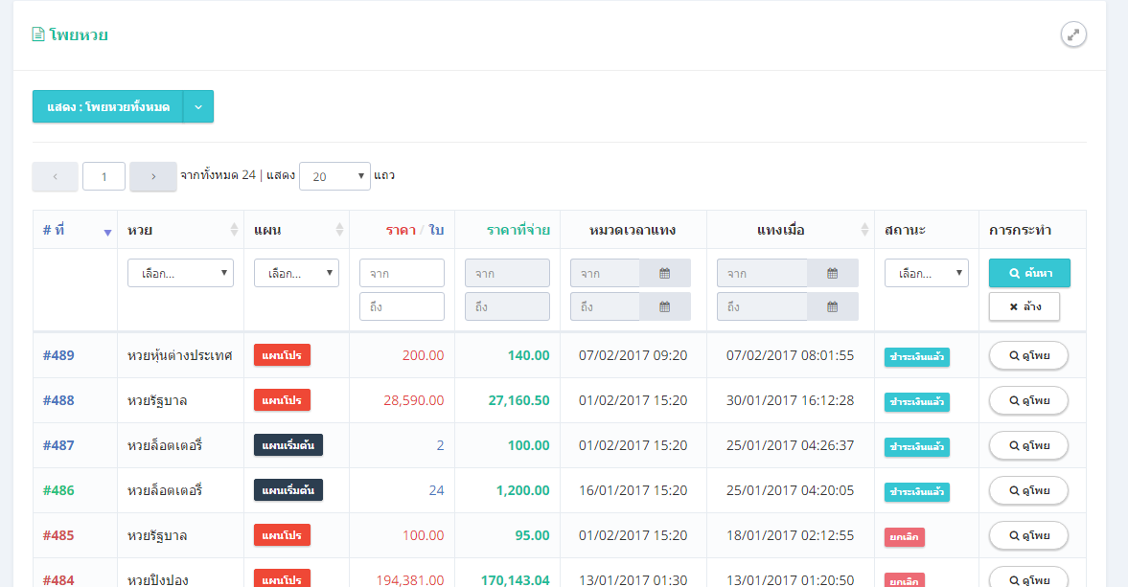Screen dimensions: 1128x587
Task: Open ticket link #488
Action: coord(58,400)
